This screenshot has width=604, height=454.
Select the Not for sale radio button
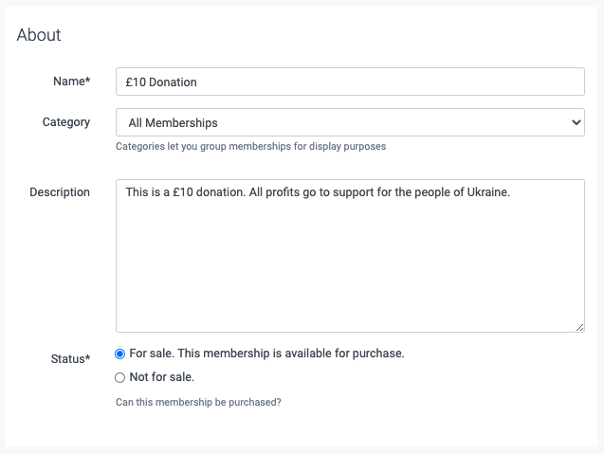[x=119, y=377]
